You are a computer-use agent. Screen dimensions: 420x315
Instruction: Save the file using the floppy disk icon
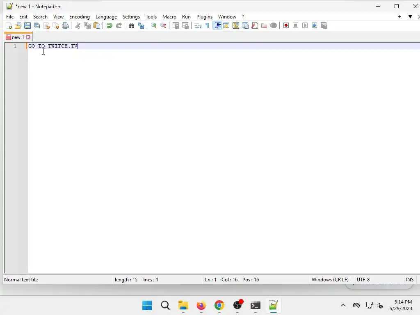[x=27, y=25]
